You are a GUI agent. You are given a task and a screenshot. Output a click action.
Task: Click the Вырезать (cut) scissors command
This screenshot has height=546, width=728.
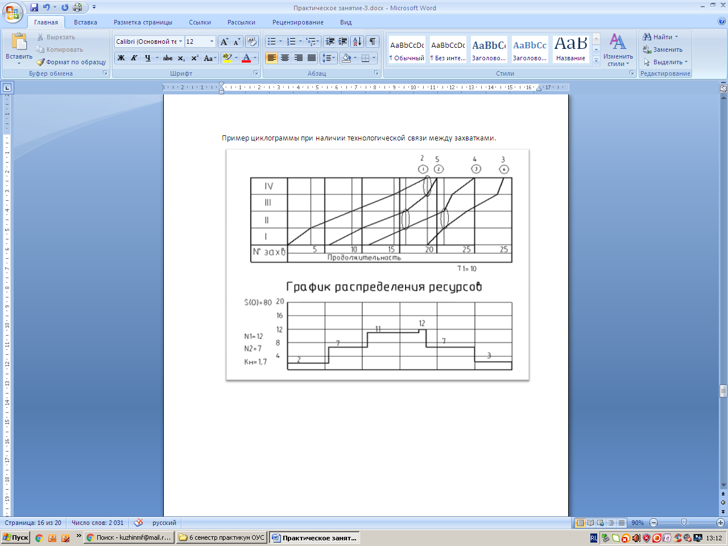pos(56,37)
